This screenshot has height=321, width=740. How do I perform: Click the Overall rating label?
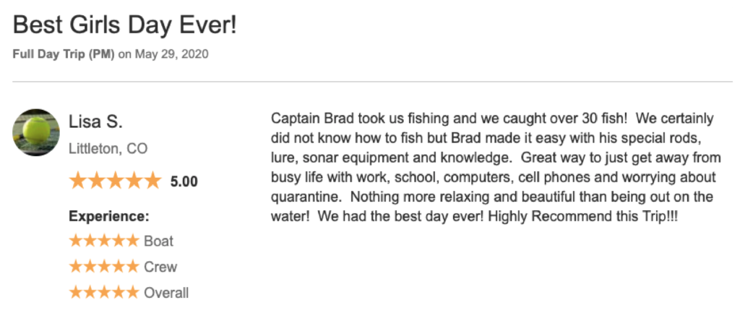pos(166,293)
